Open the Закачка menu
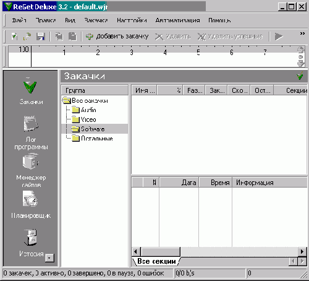This screenshot has height=281, width=309. coord(96,20)
